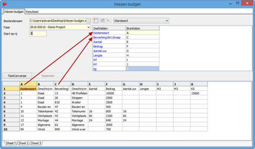Screen dimensions: 255x149
Task: Click the cell with value 2100
Action: (114, 116)
